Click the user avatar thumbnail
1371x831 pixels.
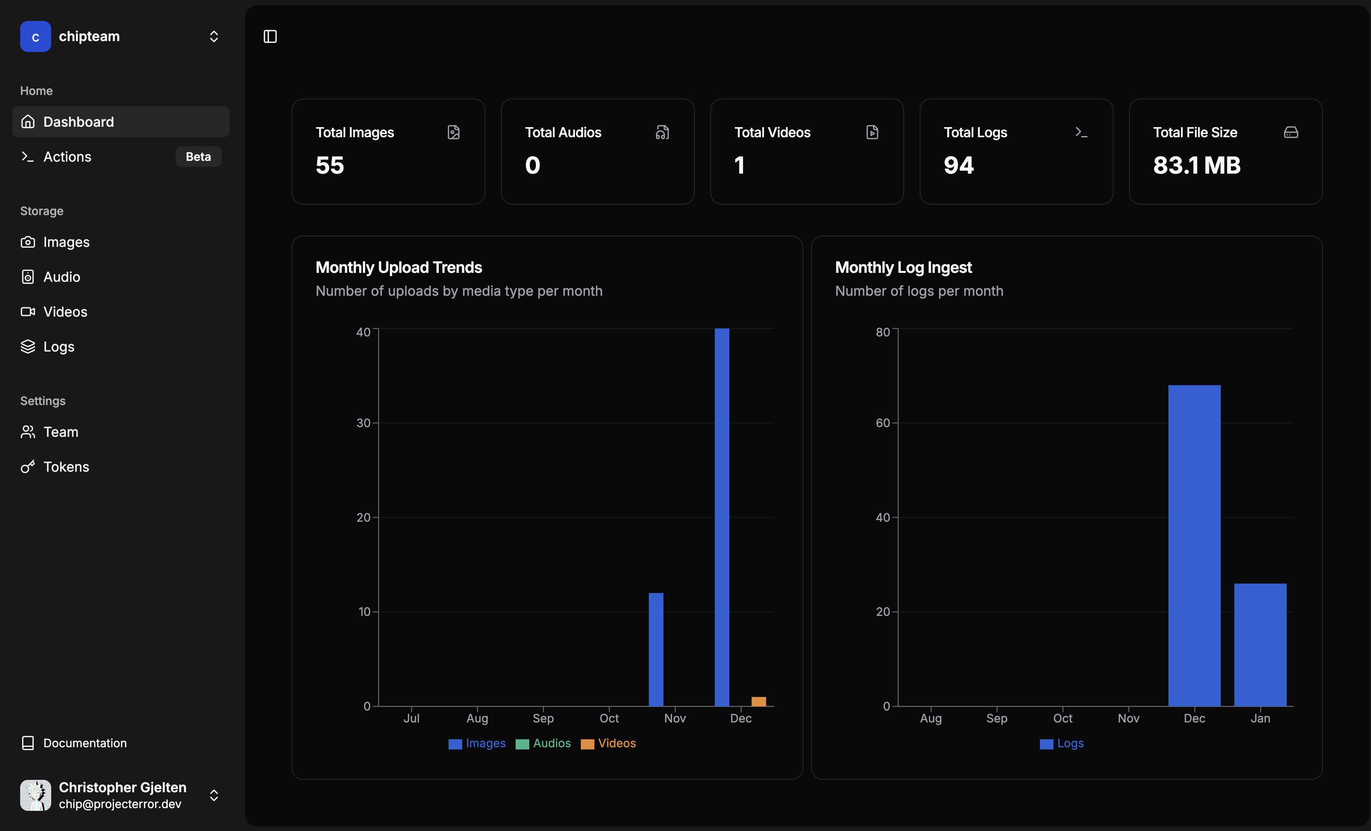click(x=36, y=795)
